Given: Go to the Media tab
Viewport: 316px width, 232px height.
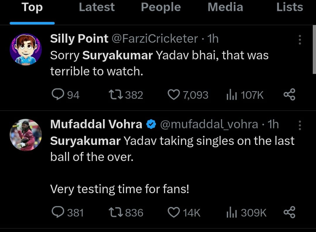Looking at the screenshot, I should (225, 7).
